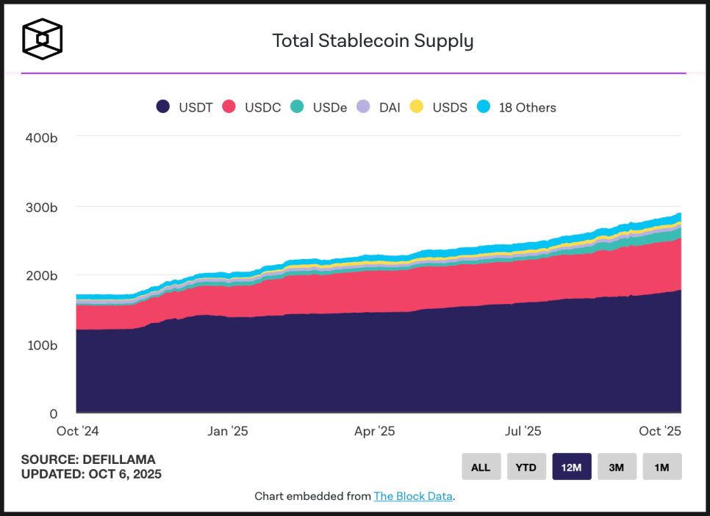This screenshot has width=710, height=516.
Task: Click the Total Stablecoin Supply title
Action: [x=373, y=41]
